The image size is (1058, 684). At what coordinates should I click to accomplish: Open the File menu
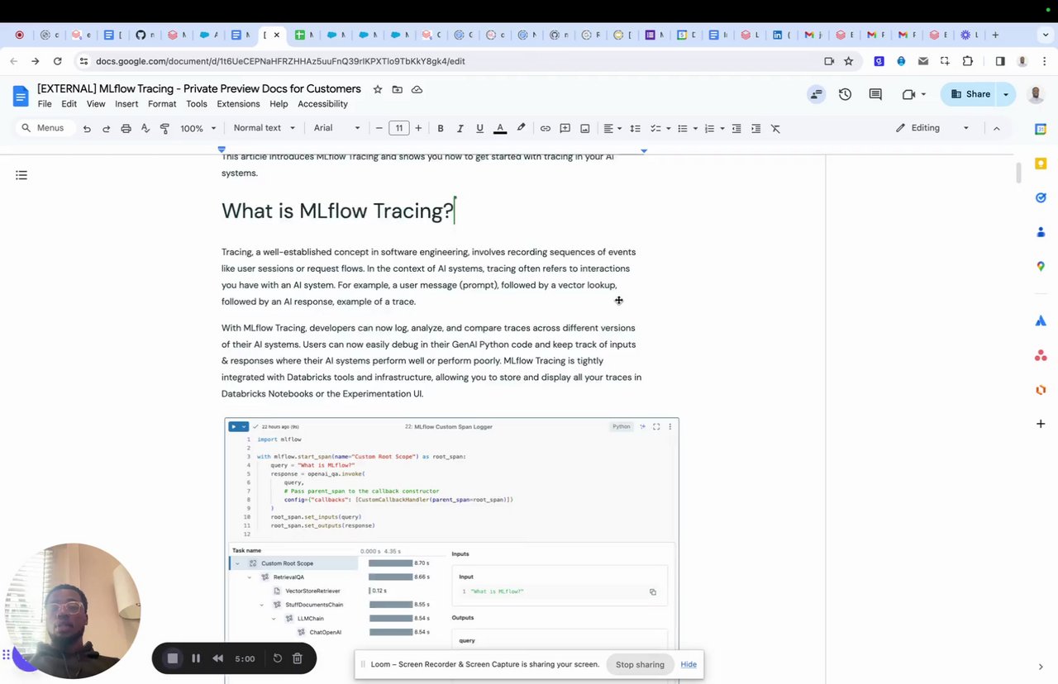point(45,104)
